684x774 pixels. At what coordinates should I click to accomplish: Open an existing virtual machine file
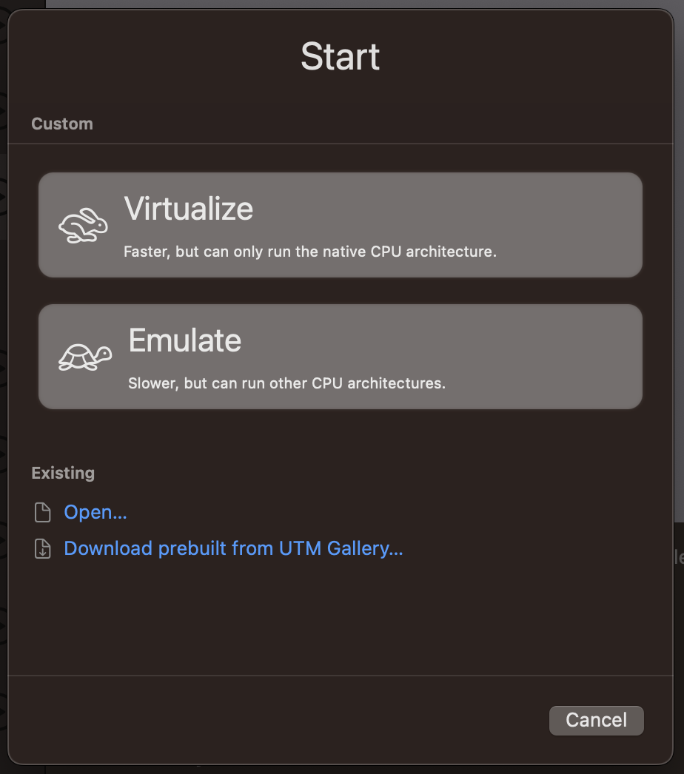point(95,511)
